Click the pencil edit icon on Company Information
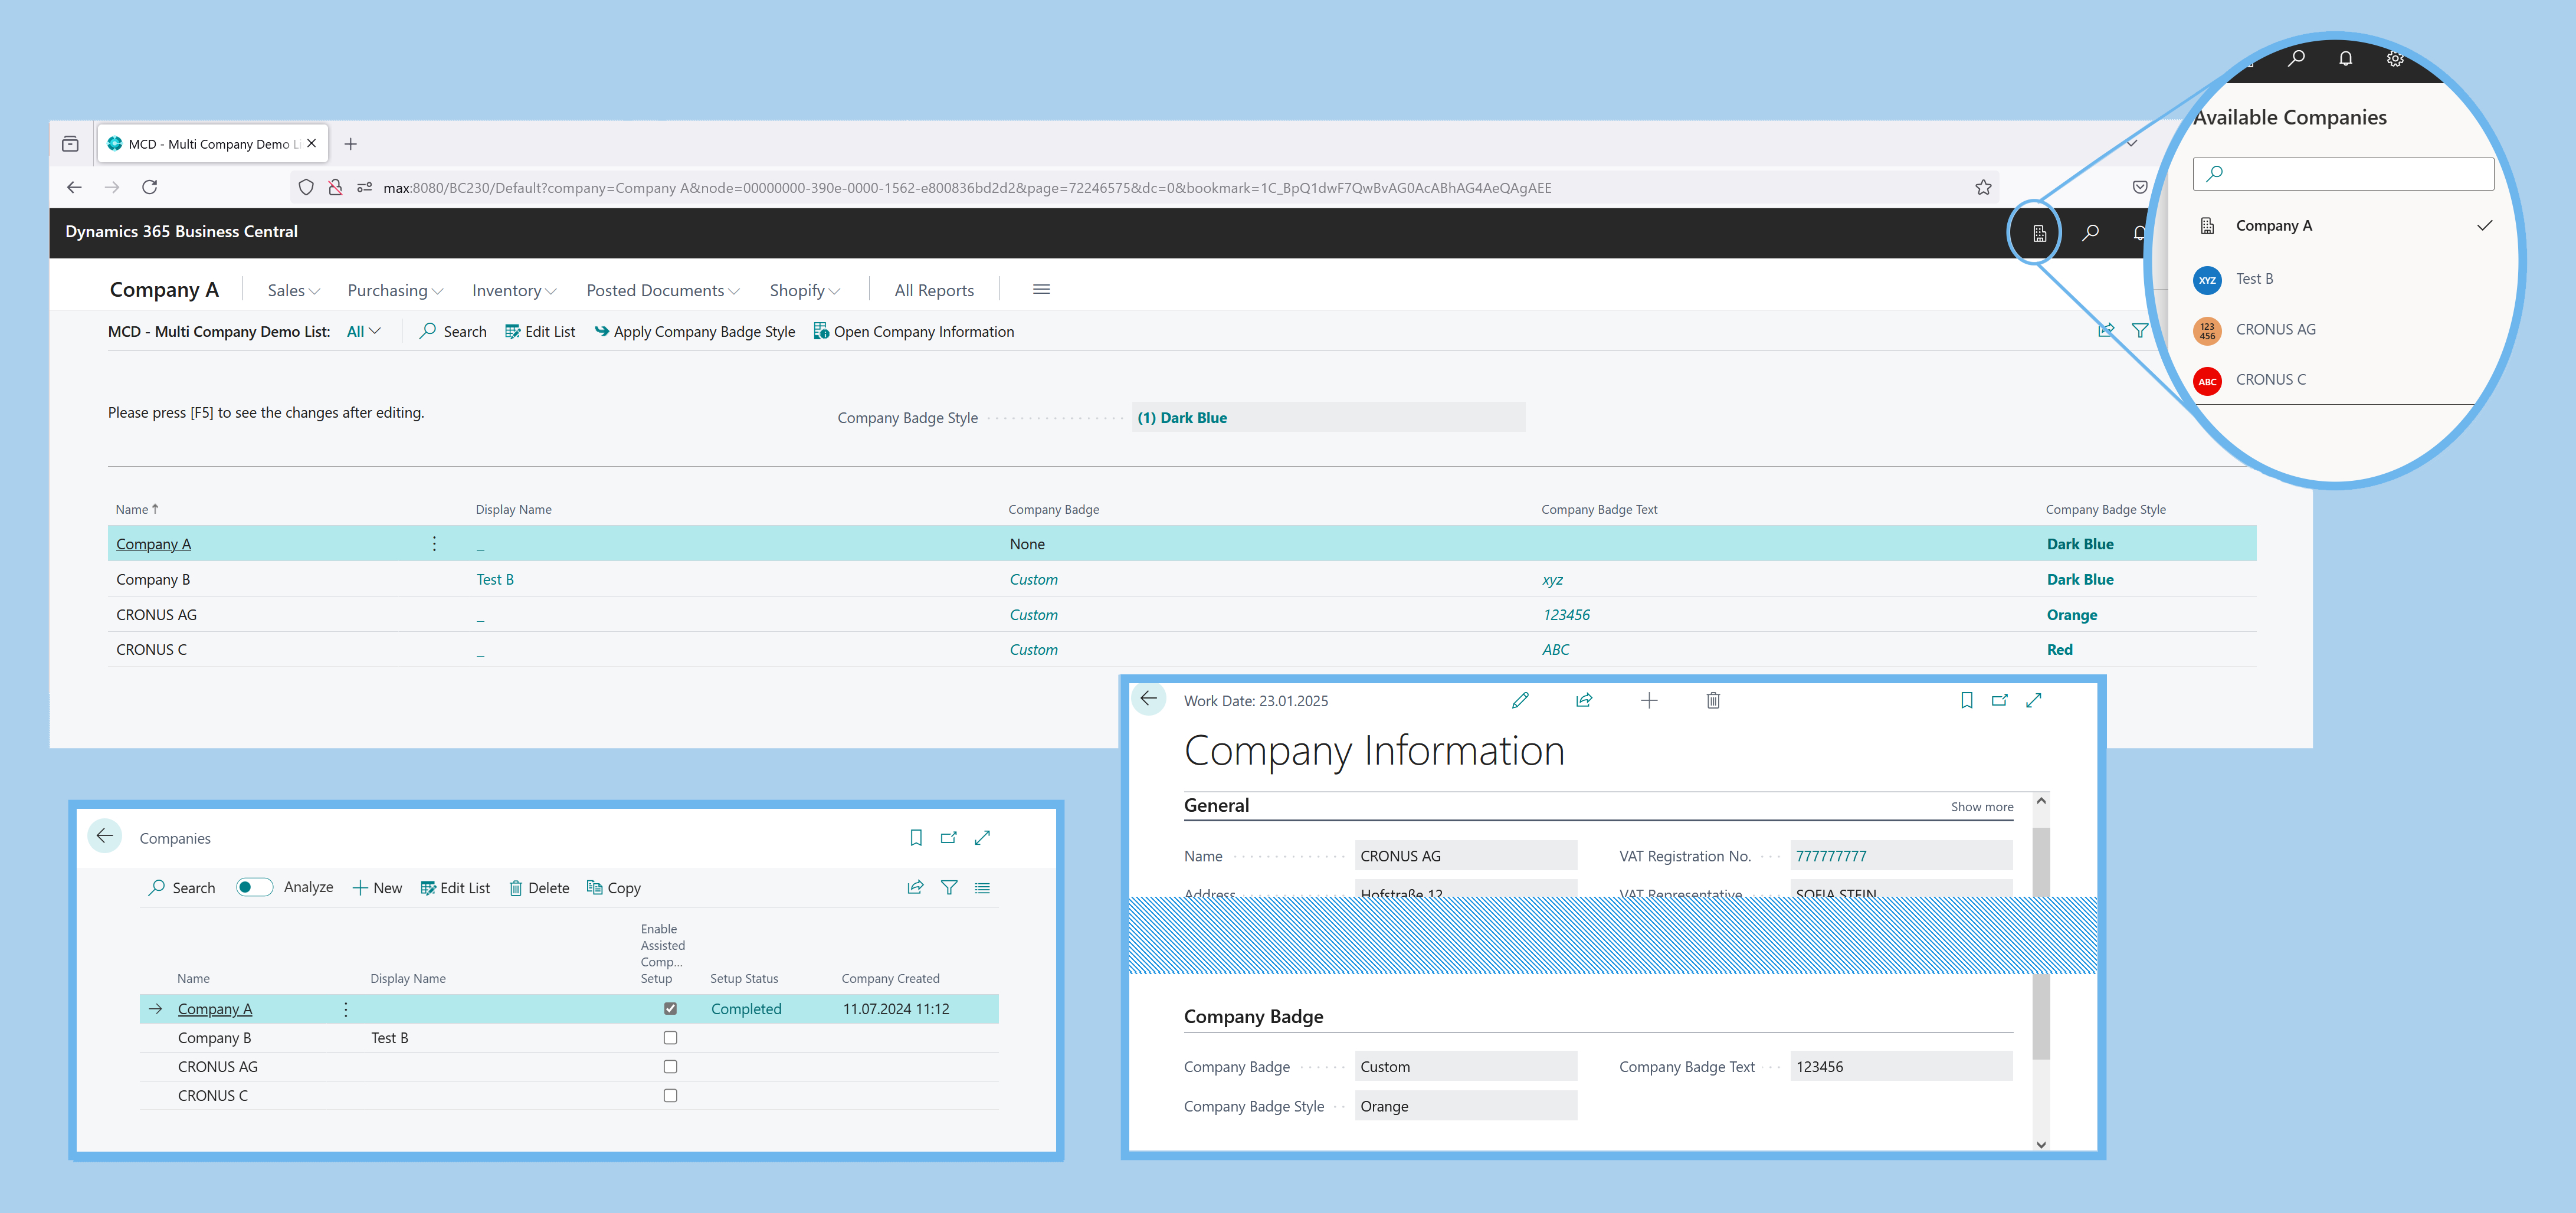This screenshot has width=2576, height=1213. 1520,700
